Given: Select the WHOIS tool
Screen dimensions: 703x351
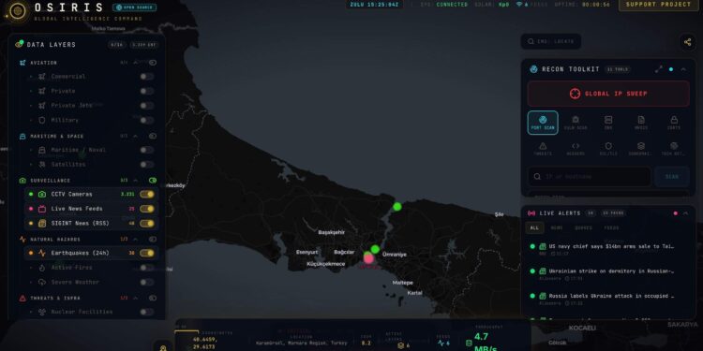Looking at the screenshot, I should pos(641,123).
